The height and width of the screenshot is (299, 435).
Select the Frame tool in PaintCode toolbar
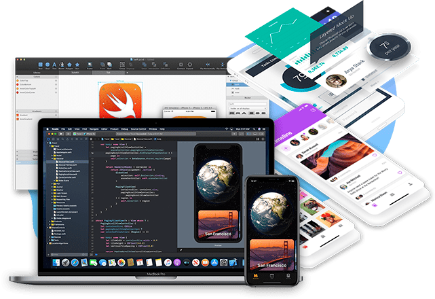(90, 65)
